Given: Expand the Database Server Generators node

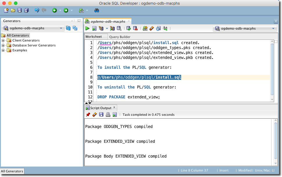Looking at the screenshot, I should click(3, 46).
